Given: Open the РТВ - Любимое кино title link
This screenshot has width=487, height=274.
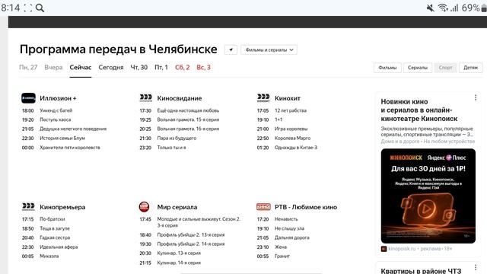Looking at the screenshot, I should (x=306, y=207).
